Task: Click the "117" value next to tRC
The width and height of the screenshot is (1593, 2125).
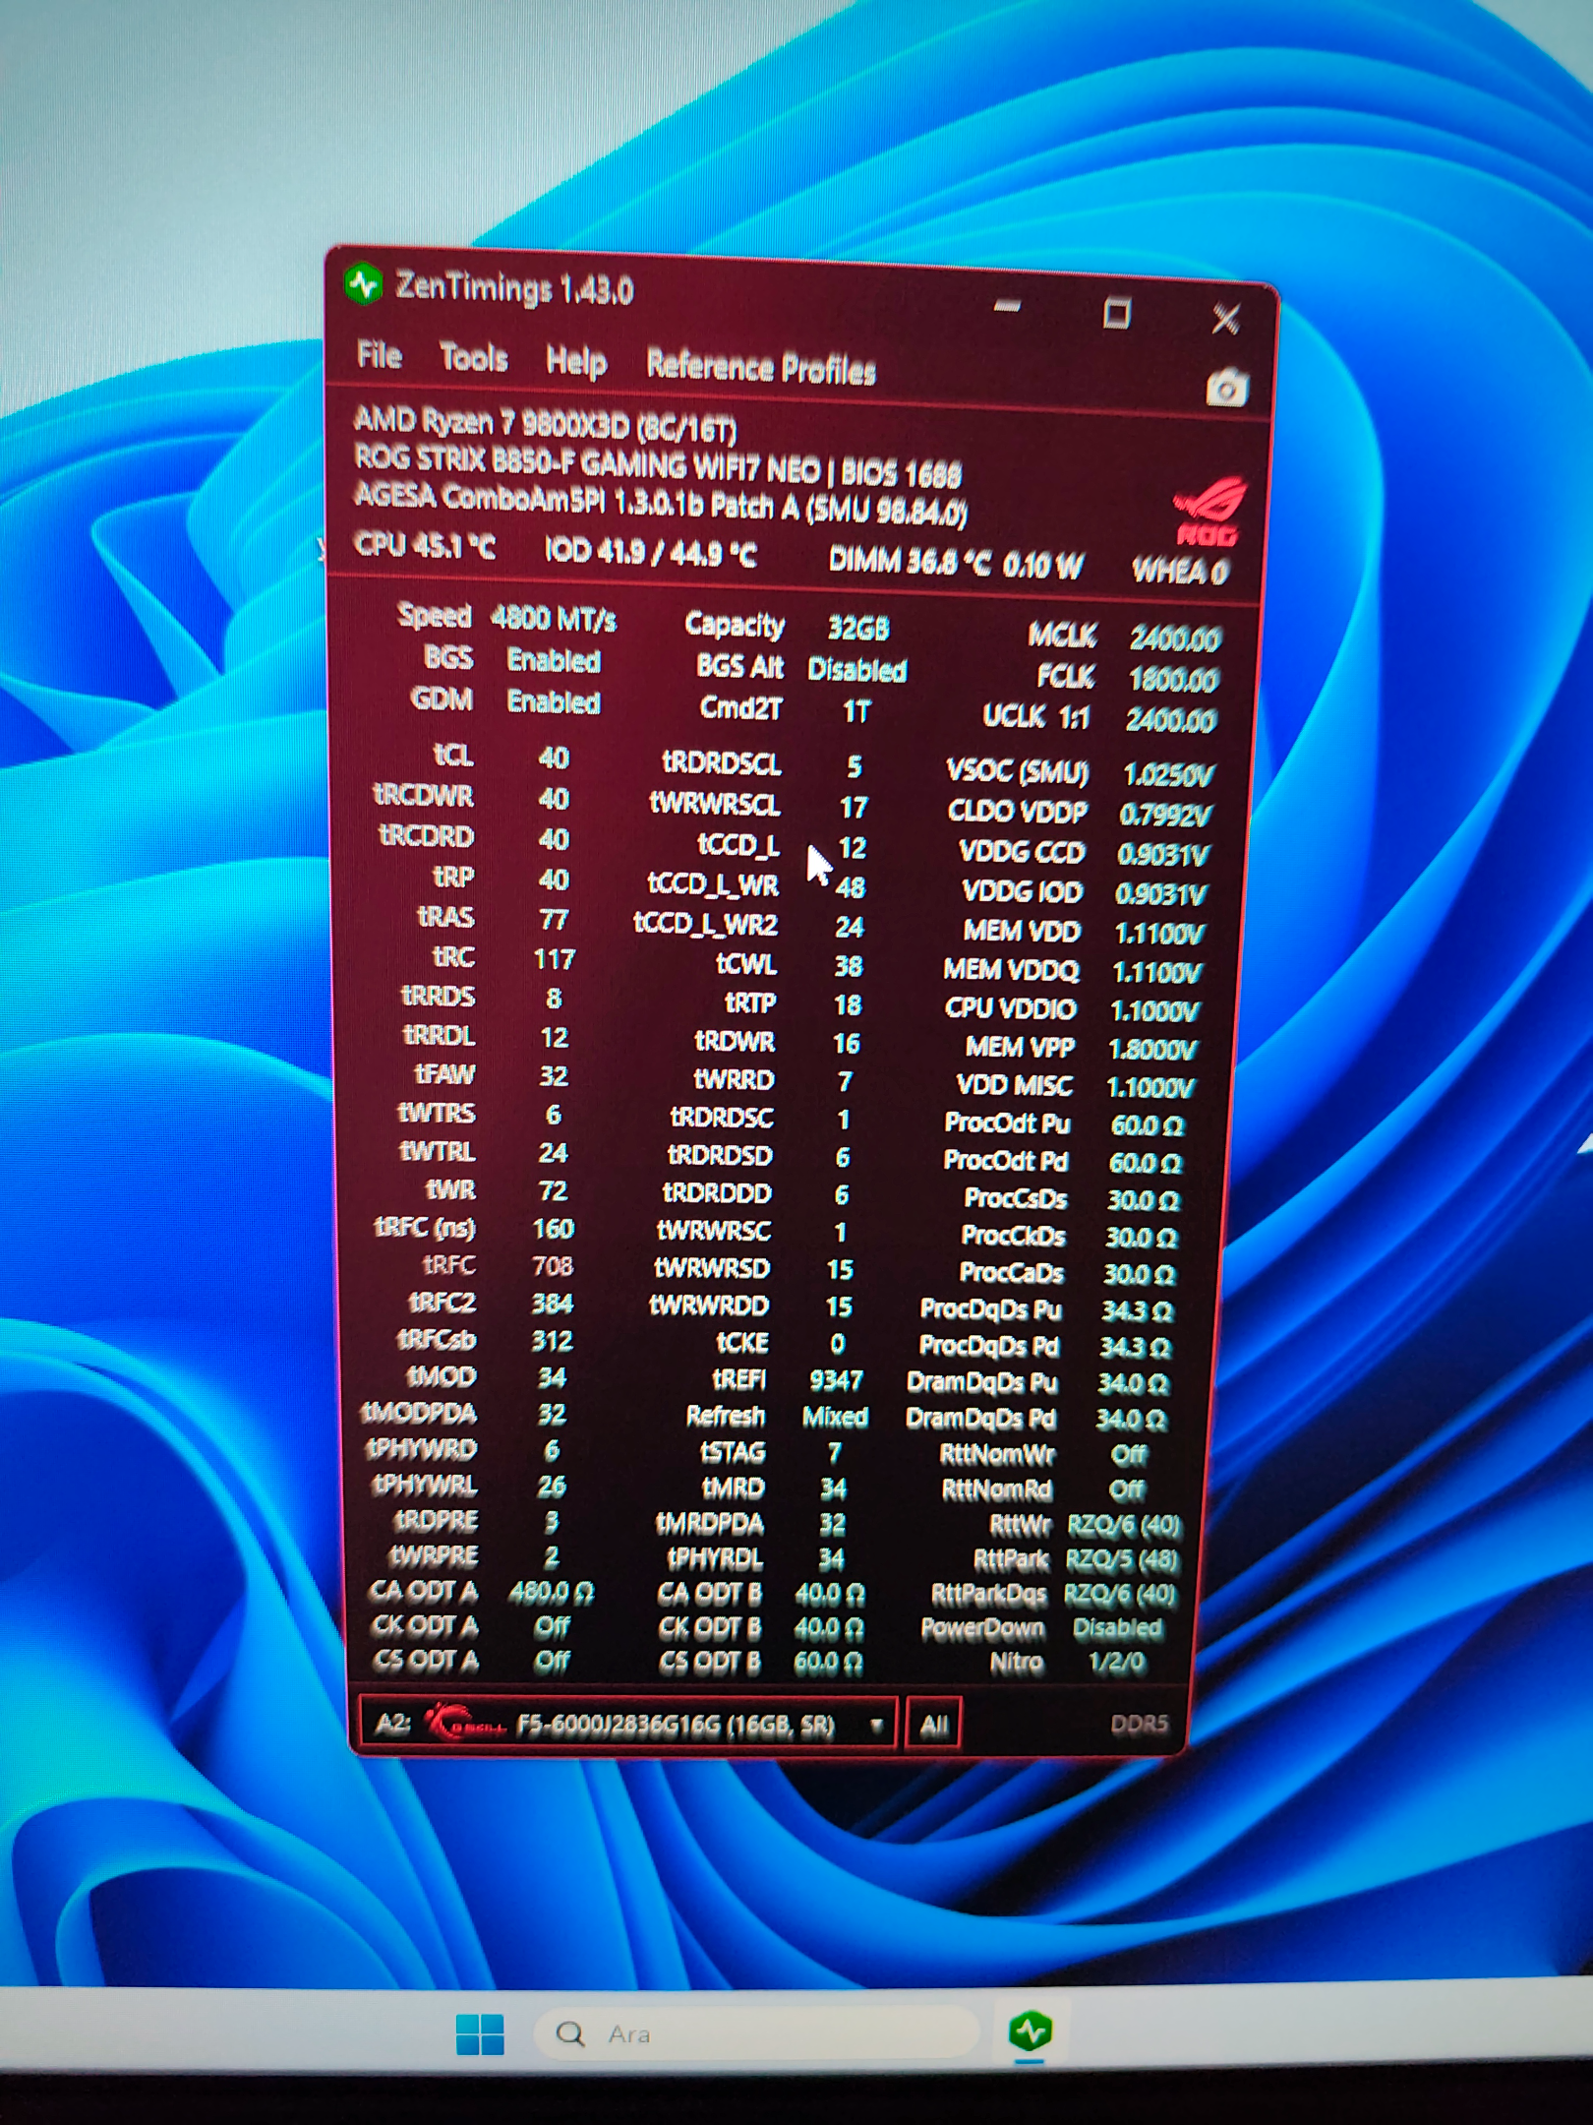Action: pyautogui.click(x=554, y=959)
